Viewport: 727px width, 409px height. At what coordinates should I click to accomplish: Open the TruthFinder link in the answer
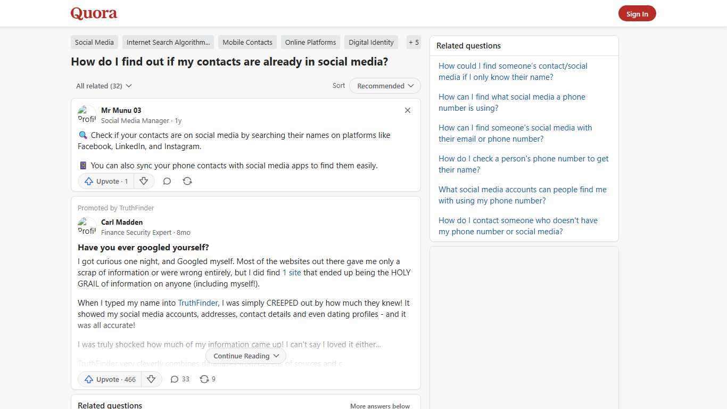point(197,302)
